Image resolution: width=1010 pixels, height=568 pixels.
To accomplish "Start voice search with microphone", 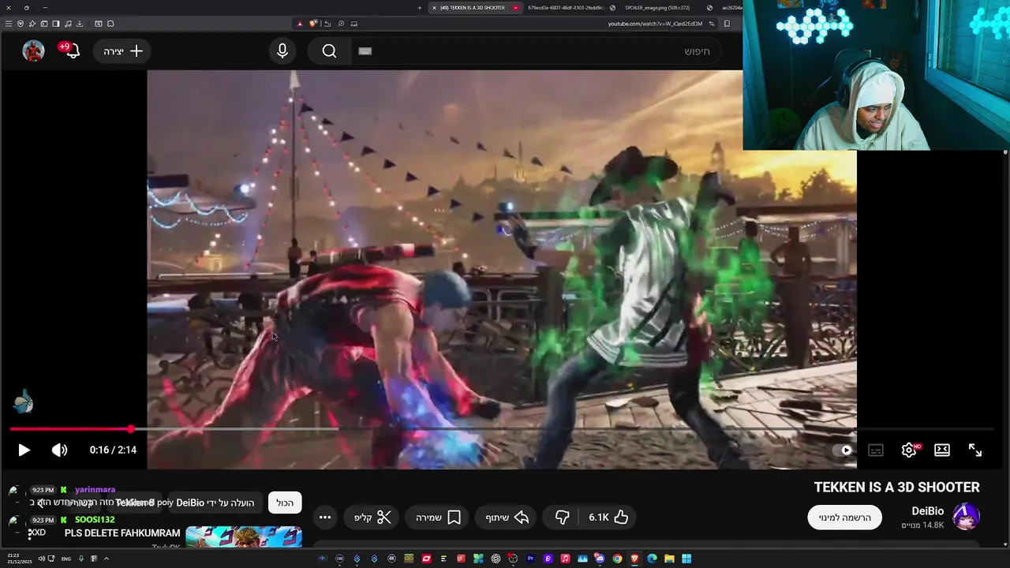I will click(x=282, y=51).
